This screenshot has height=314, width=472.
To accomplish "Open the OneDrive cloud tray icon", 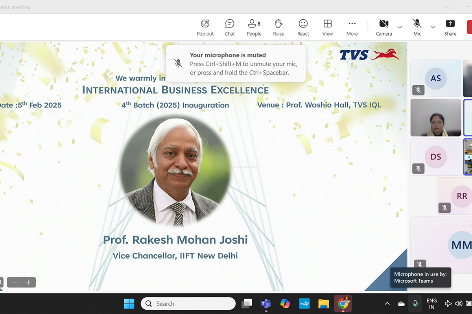I will pyautogui.click(x=401, y=303).
